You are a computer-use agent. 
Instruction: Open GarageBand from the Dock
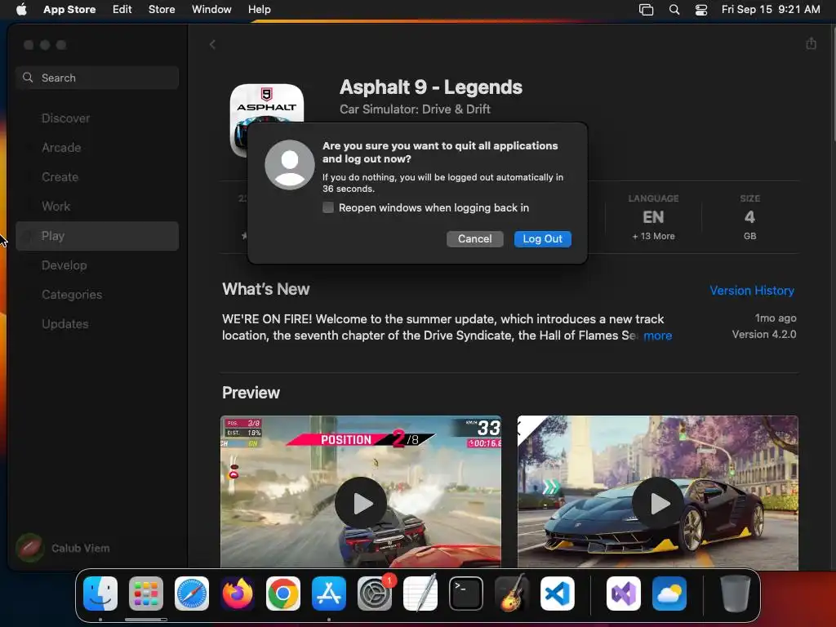[511, 594]
